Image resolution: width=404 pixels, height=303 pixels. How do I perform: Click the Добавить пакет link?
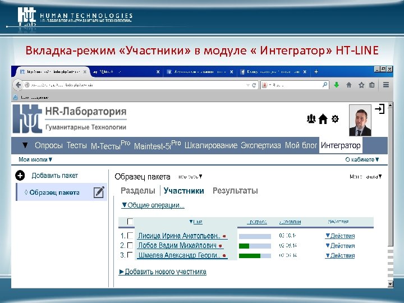pyautogui.click(x=54, y=176)
